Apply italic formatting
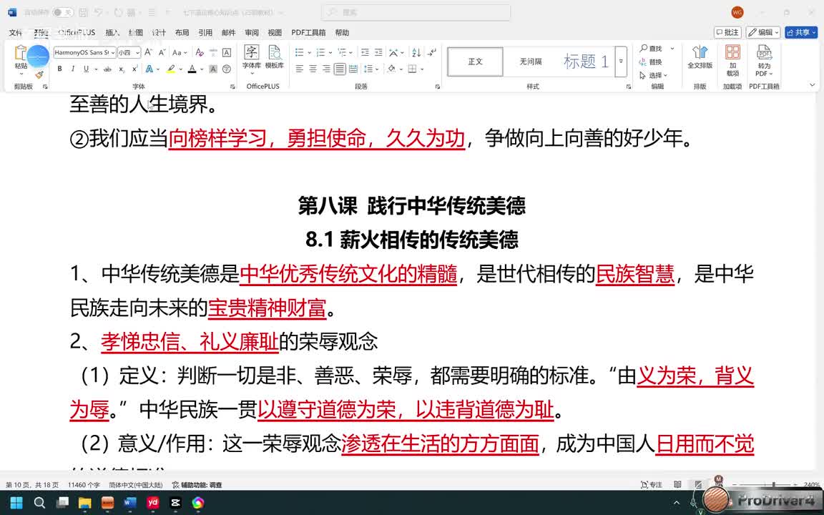The height and width of the screenshot is (515, 824). pos(72,69)
